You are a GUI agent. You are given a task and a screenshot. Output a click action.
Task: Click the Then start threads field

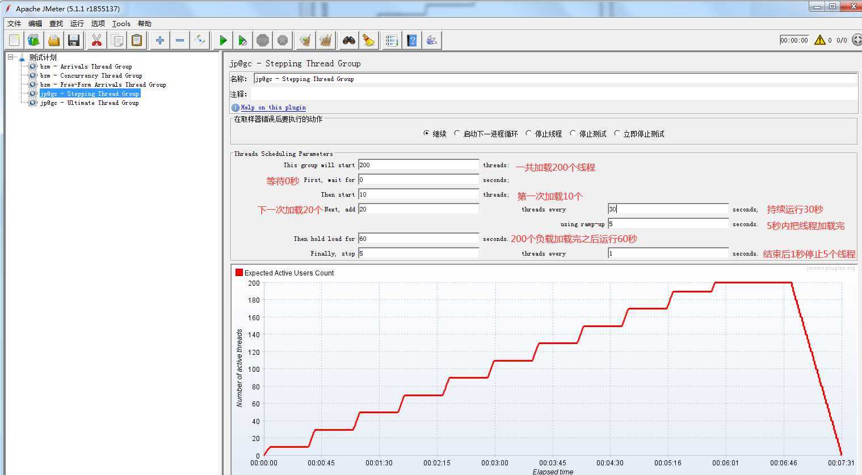point(419,194)
